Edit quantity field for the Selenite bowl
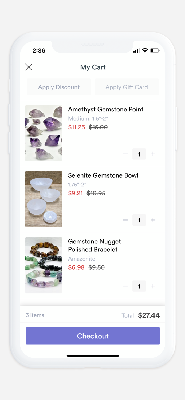Image resolution: width=185 pixels, height=400 pixels. [139, 220]
